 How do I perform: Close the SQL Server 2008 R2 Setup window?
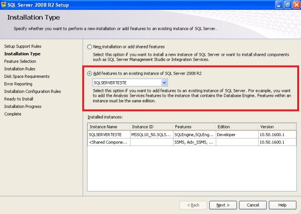tap(295, 5)
